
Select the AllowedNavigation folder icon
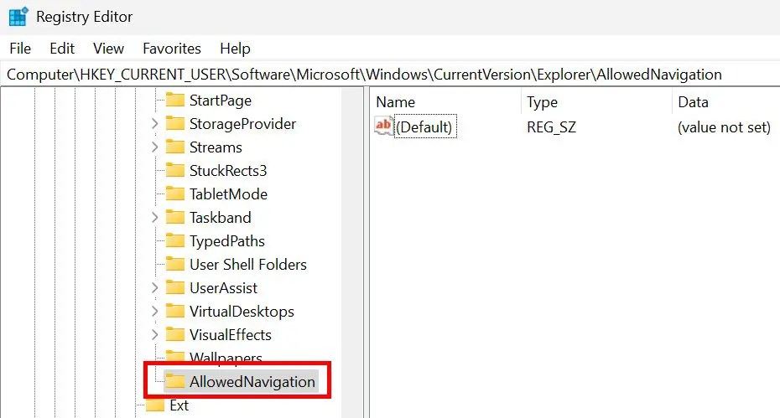(x=174, y=381)
